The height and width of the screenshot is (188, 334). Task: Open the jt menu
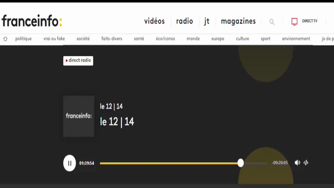[207, 21]
